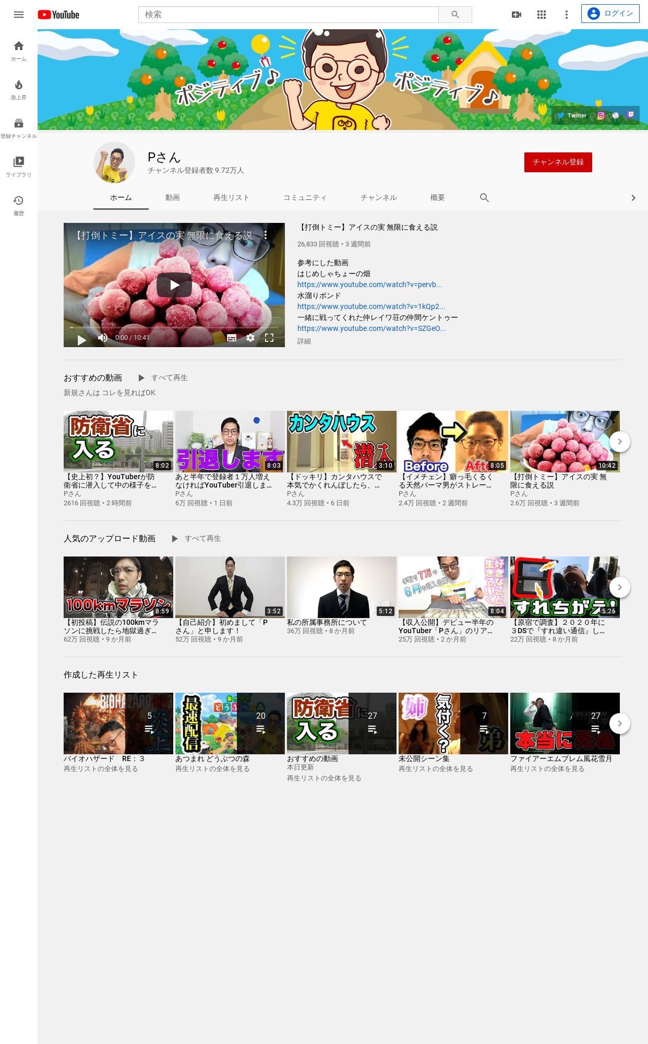Image resolution: width=648 pixels, height=1044 pixels.
Task: Open Subscriptions in the sidebar
Action: coord(19,128)
